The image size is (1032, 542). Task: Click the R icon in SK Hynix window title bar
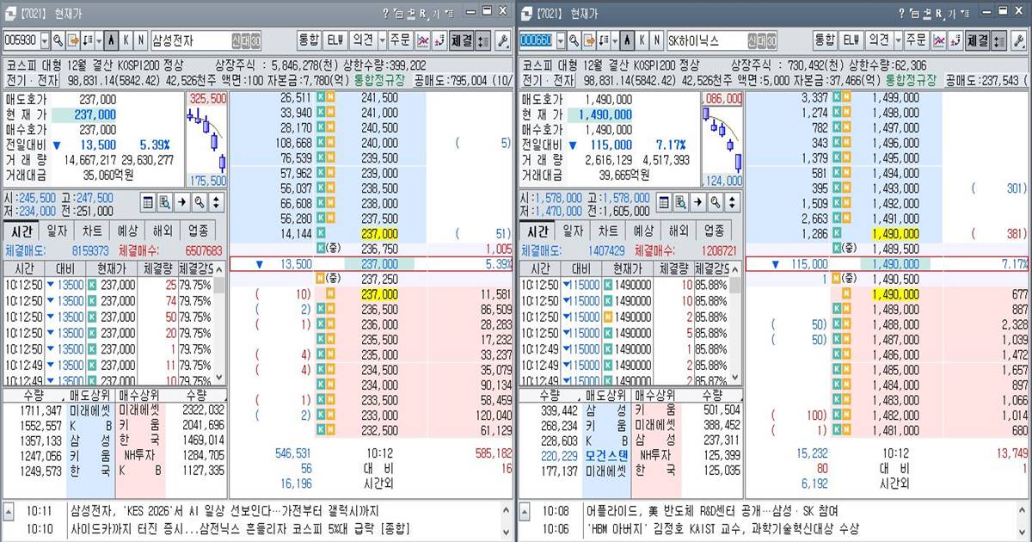(939, 14)
